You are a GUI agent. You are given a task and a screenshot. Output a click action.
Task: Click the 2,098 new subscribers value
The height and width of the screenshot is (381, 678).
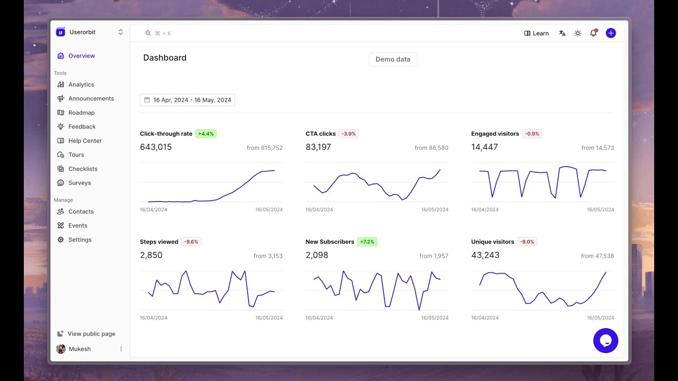317,255
